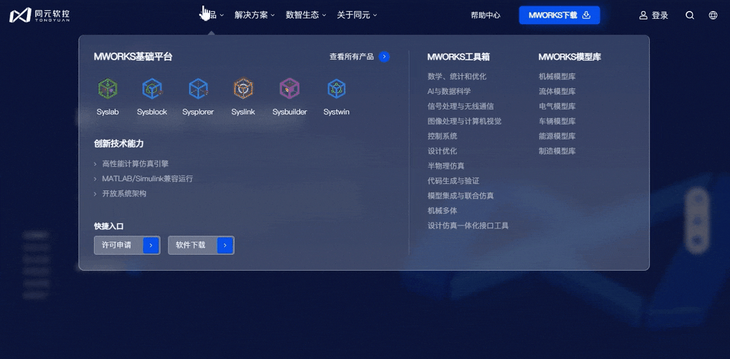Open 机械模型库 model library
The width and height of the screenshot is (730, 359).
[557, 77]
